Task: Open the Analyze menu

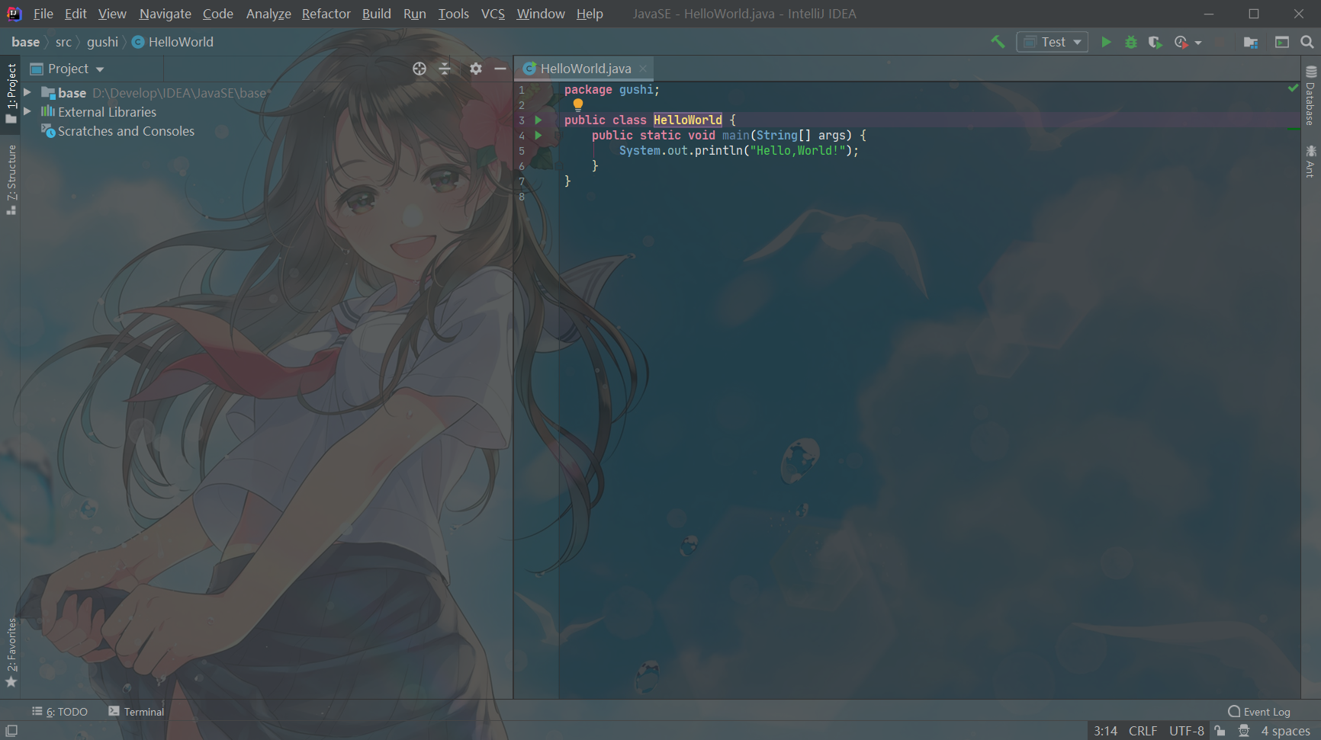Action: click(x=268, y=14)
